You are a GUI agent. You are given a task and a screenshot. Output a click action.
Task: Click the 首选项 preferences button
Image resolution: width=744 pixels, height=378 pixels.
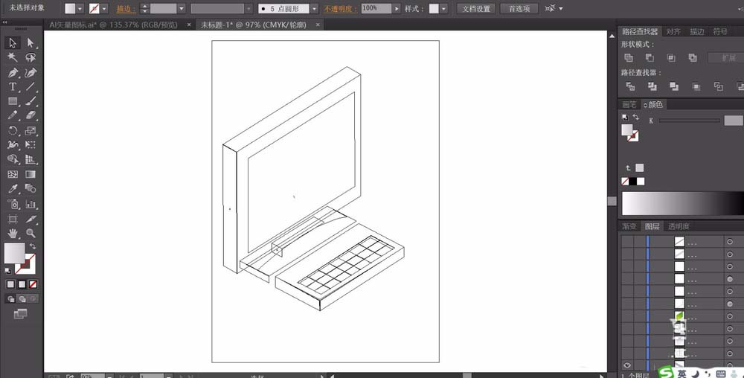coord(519,8)
